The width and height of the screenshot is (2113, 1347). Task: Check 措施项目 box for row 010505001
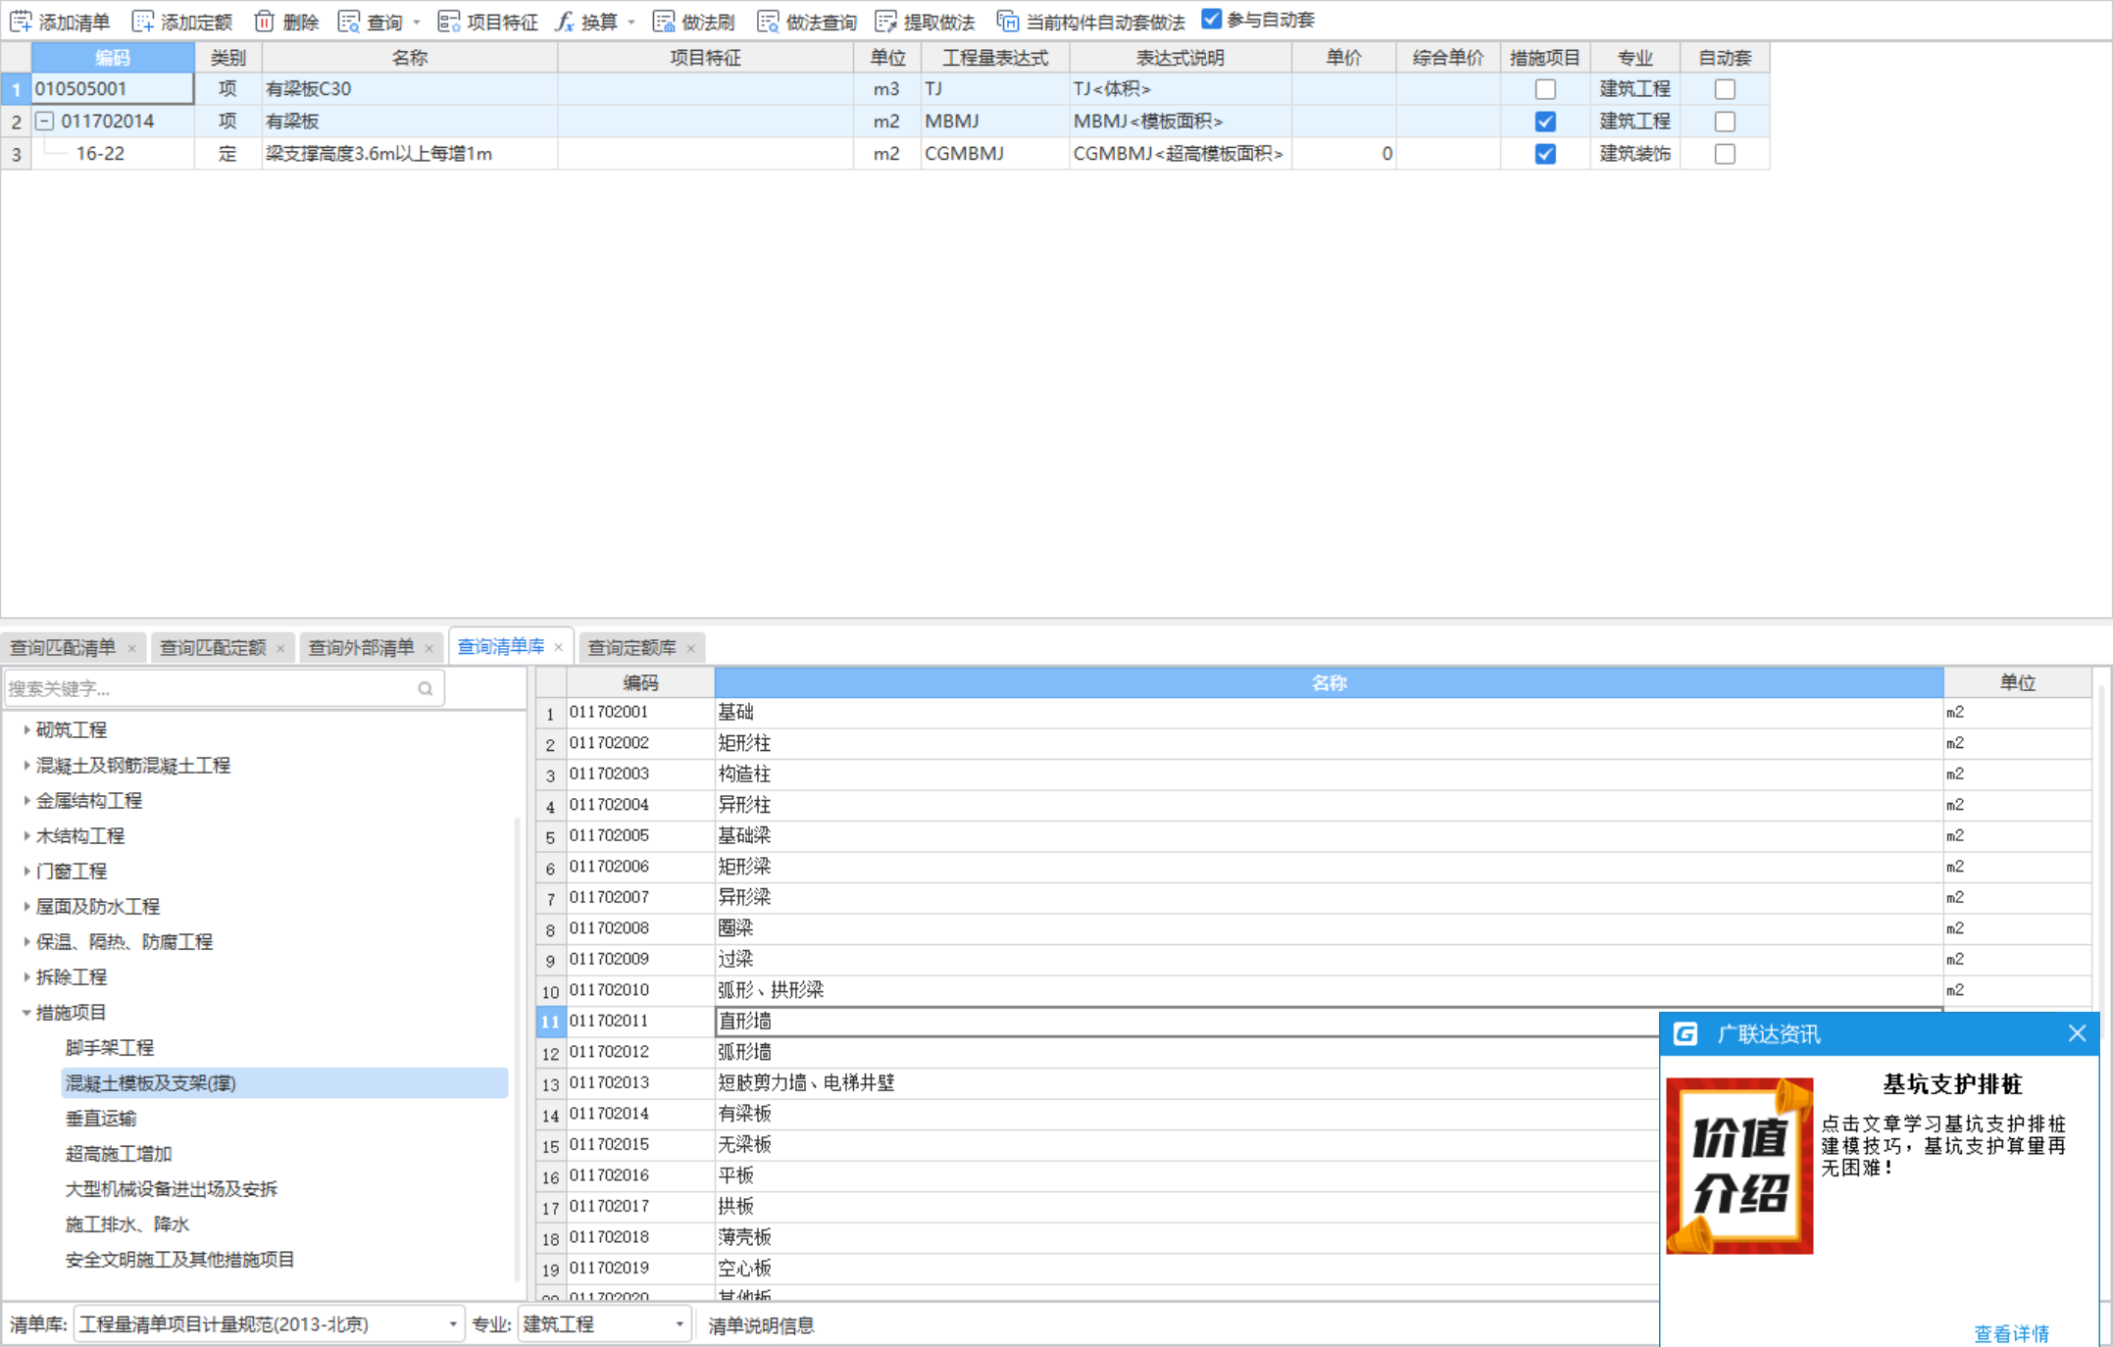[1545, 89]
